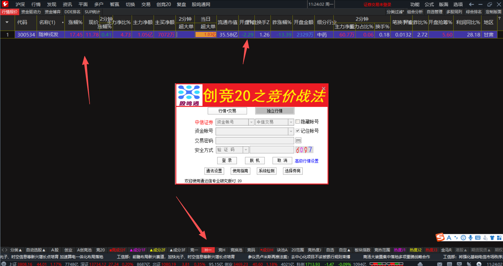The height and width of the screenshot is (266, 503).
Task: Open the 沪深 menu
Action: coord(20,4)
